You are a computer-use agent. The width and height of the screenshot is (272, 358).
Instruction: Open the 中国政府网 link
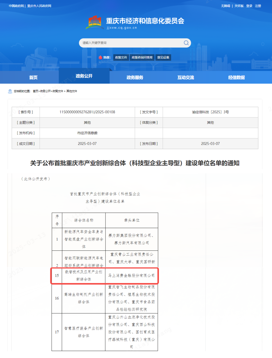[x=16, y=6]
